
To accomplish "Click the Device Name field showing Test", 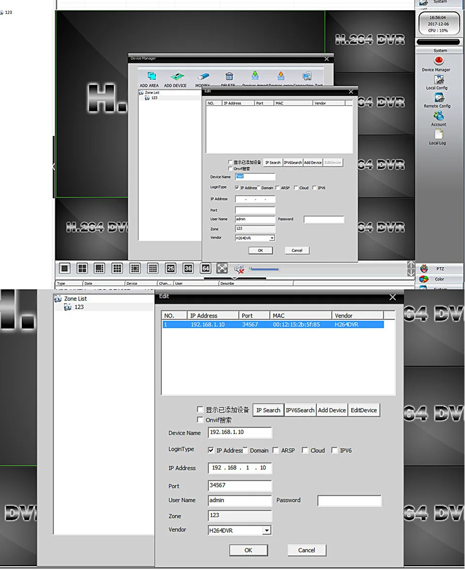I will [255, 176].
